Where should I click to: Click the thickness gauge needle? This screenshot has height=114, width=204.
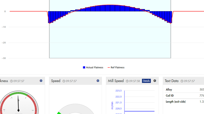pyautogui.click(x=18, y=103)
